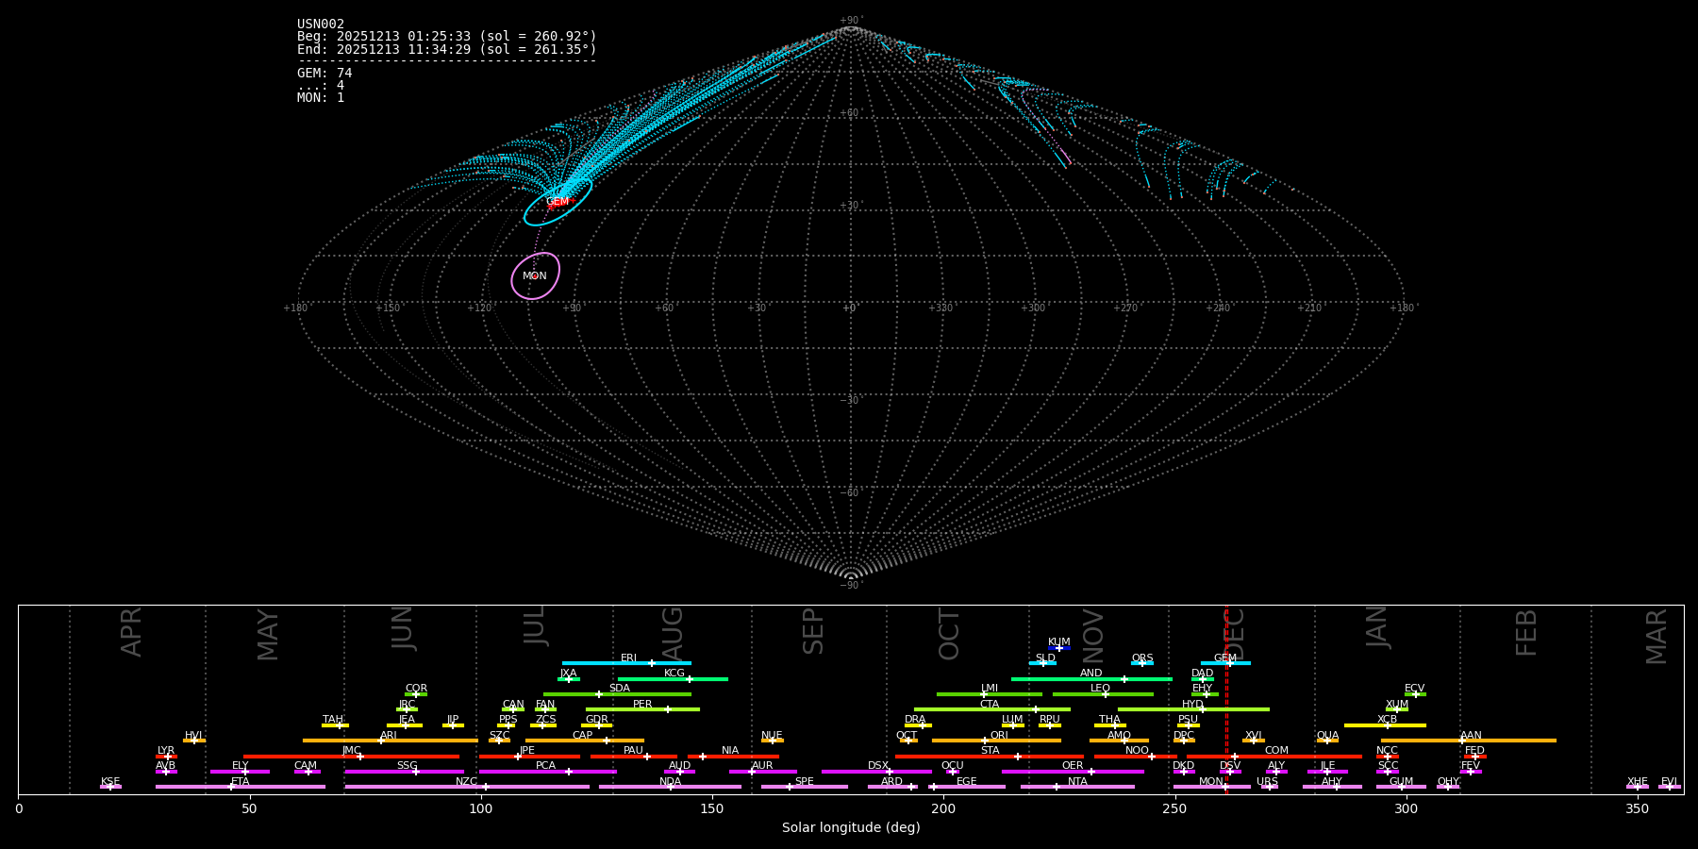Click the JXA shower label
Image resolution: width=1698 pixels, height=849 pixels.
click(568, 674)
